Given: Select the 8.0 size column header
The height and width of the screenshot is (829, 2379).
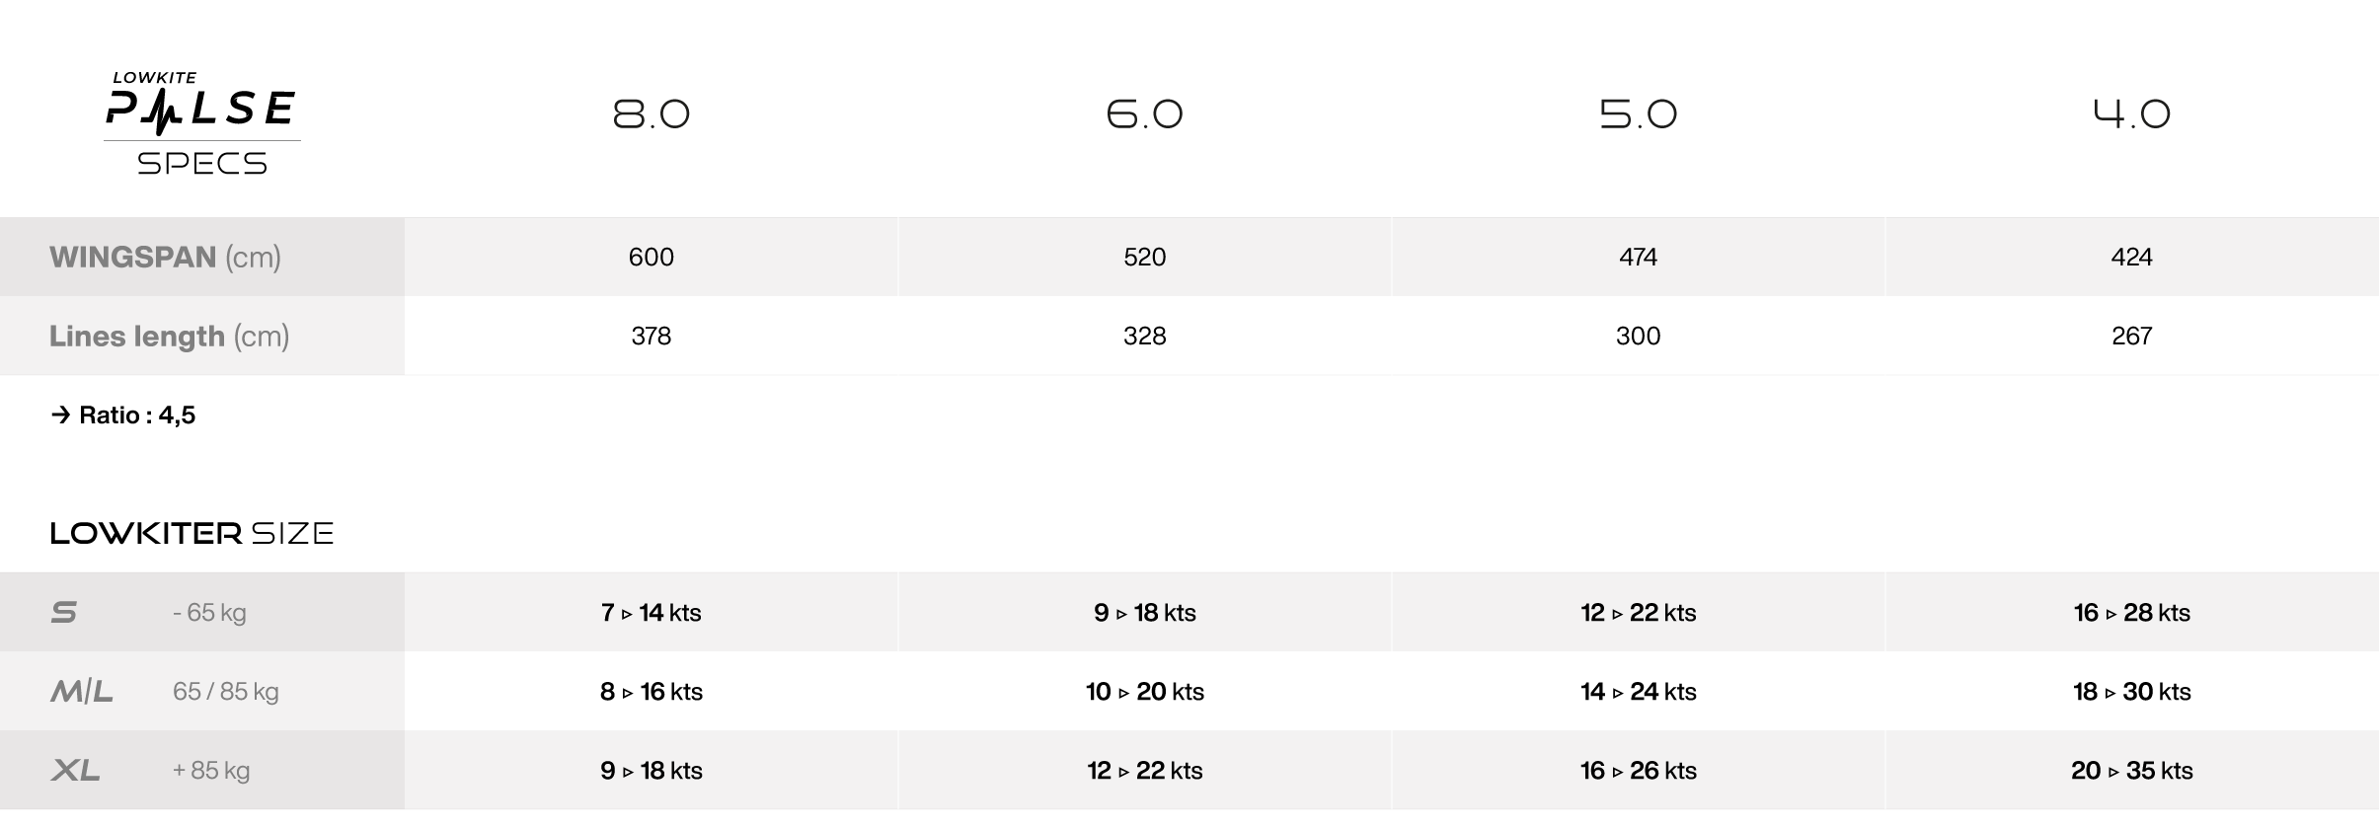Looking at the screenshot, I should tap(652, 114).
